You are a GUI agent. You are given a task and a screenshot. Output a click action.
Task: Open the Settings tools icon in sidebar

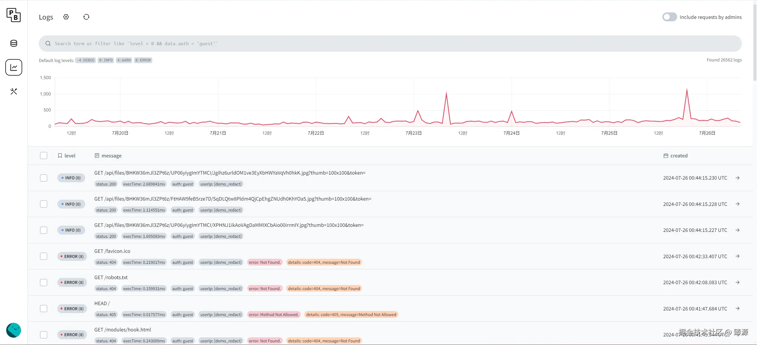(14, 92)
